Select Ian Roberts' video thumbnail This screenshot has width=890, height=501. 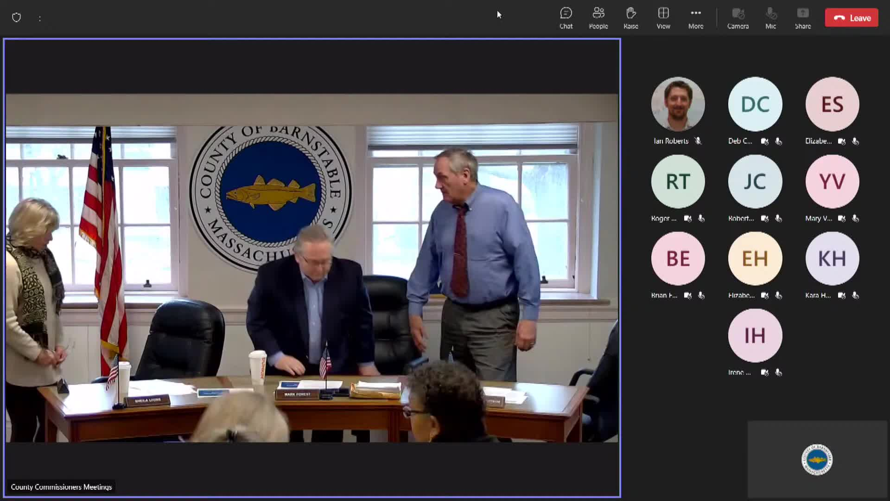click(678, 104)
